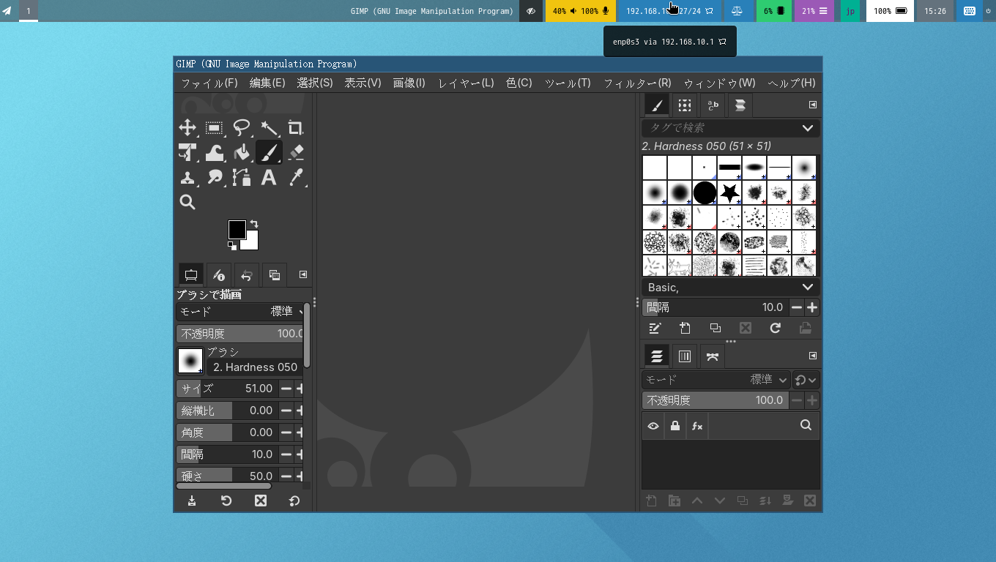Select the Zoom magnifier tool
This screenshot has height=562, width=996.
click(187, 202)
